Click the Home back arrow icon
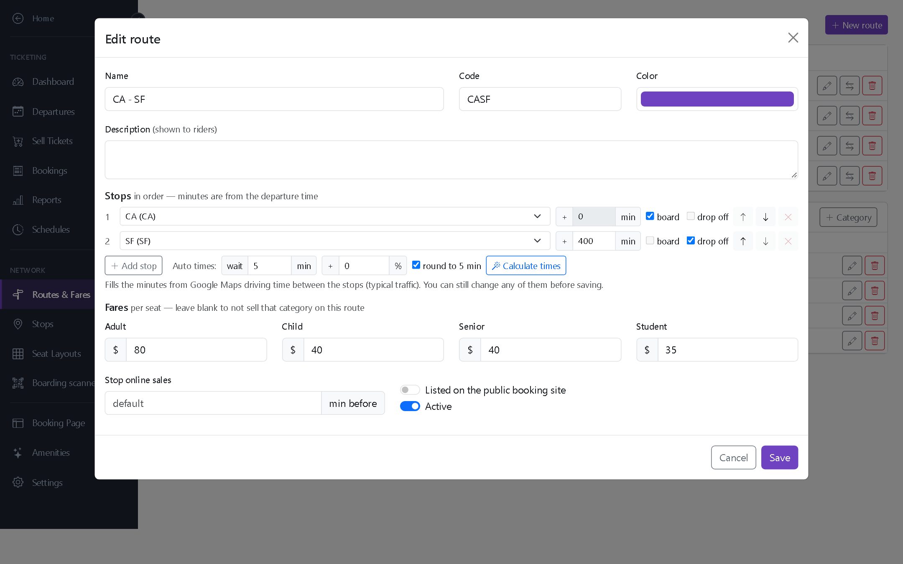Image resolution: width=903 pixels, height=564 pixels. coord(18,18)
